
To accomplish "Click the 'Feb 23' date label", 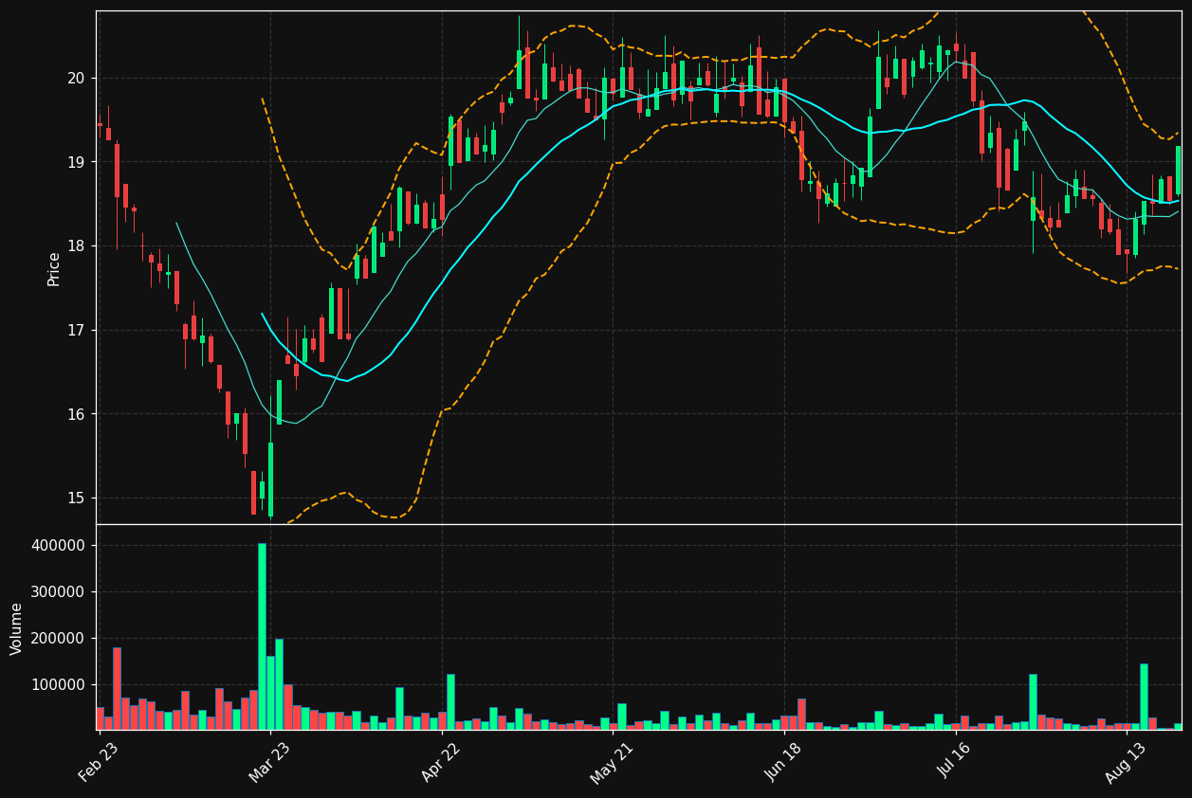I will [x=99, y=762].
